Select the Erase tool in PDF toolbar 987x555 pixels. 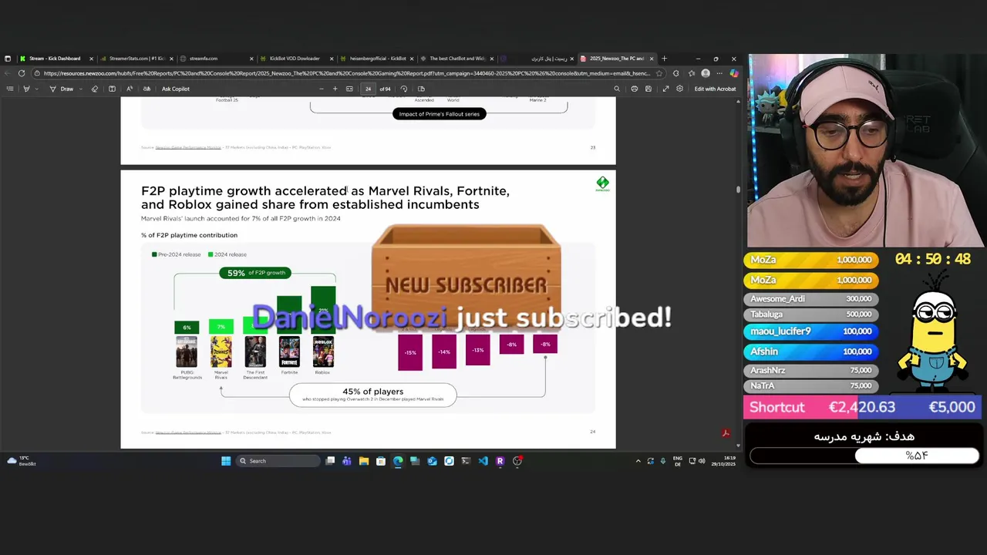coord(95,89)
